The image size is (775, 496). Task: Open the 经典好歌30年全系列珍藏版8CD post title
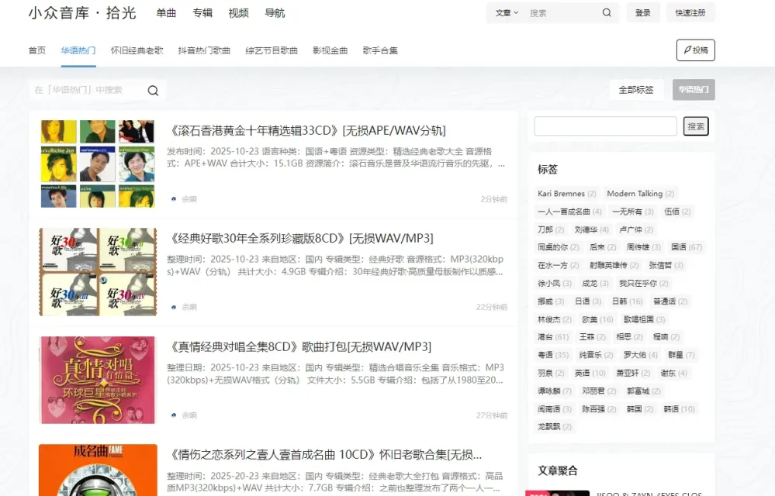coord(300,239)
